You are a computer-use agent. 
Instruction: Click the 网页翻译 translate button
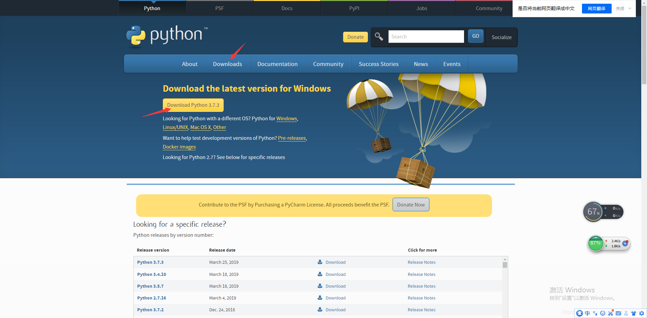pos(596,8)
